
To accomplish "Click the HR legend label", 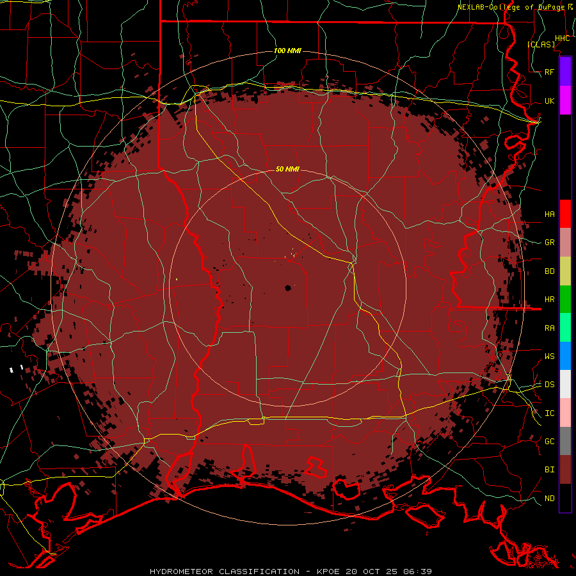I will click(x=549, y=300).
